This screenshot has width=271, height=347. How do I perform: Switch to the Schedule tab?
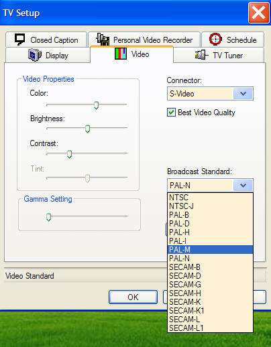tap(233, 40)
